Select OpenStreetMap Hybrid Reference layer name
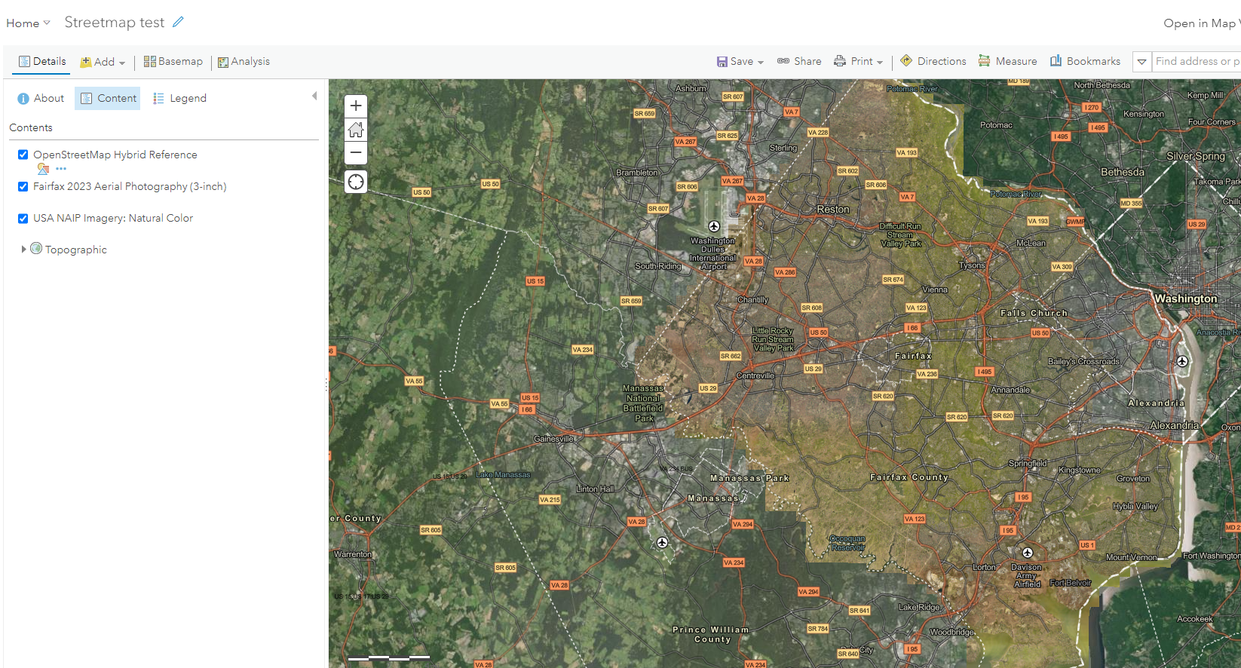Image resolution: width=1241 pixels, height=668 pixels. 115,155
